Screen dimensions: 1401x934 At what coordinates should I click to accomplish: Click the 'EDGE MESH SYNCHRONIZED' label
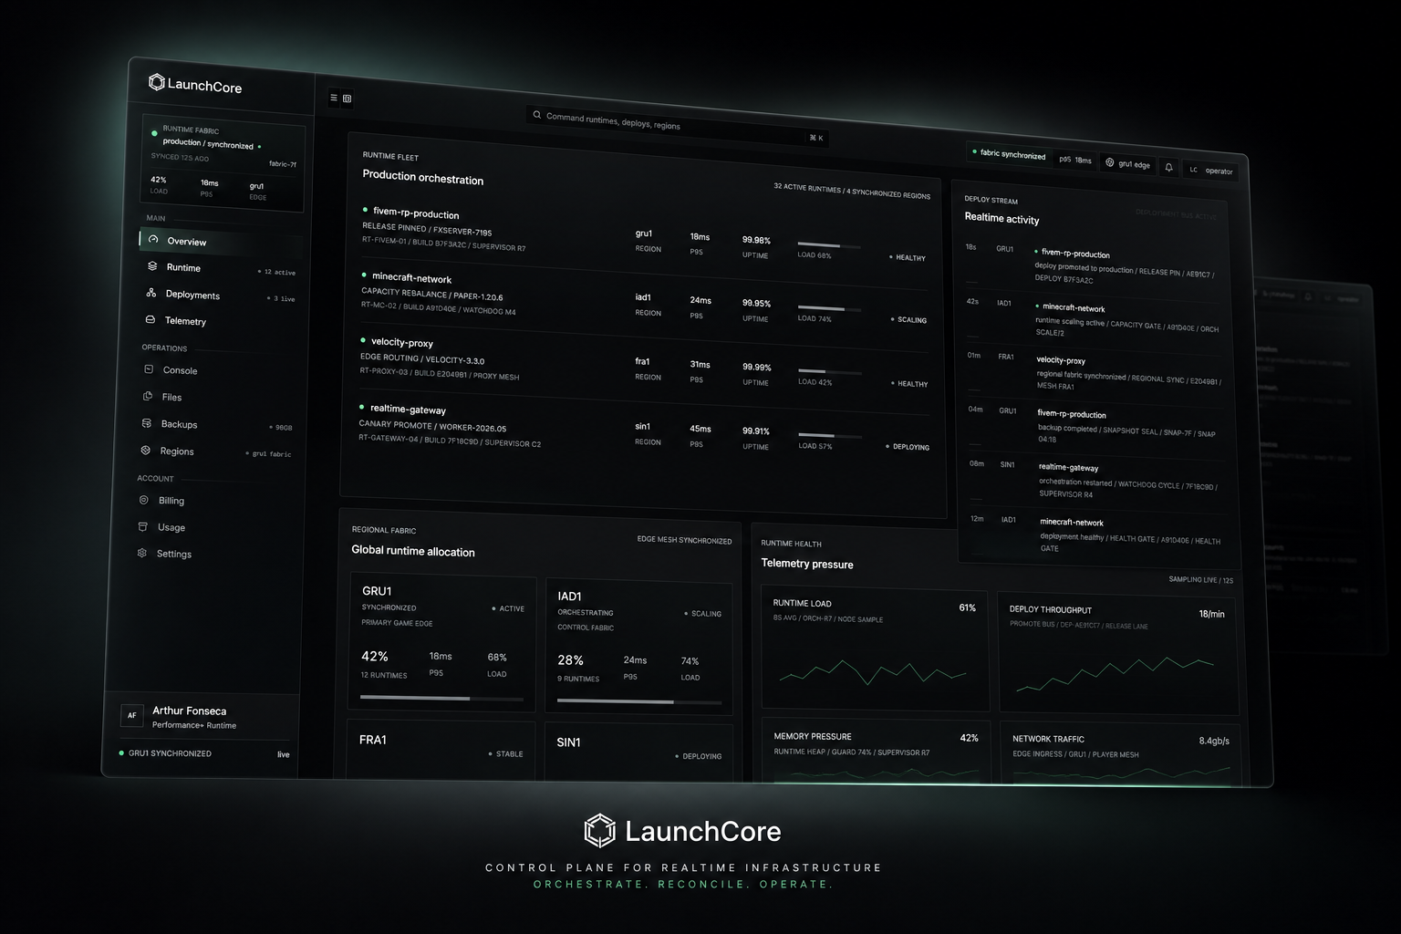[x=684, y=540]
